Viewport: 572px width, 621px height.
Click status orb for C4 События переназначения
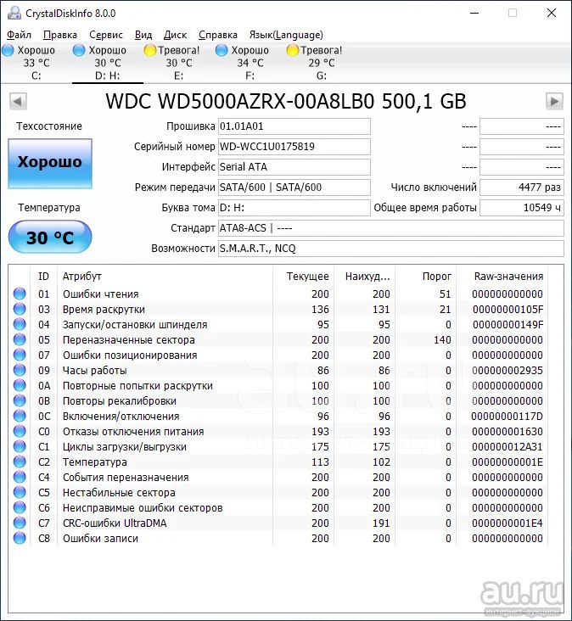pos(20,477)
